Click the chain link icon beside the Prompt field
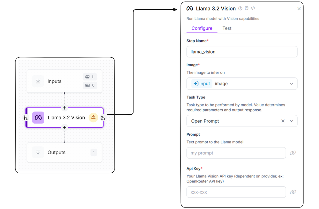This screenshot has height=209, width=319. tap(293, 153)
